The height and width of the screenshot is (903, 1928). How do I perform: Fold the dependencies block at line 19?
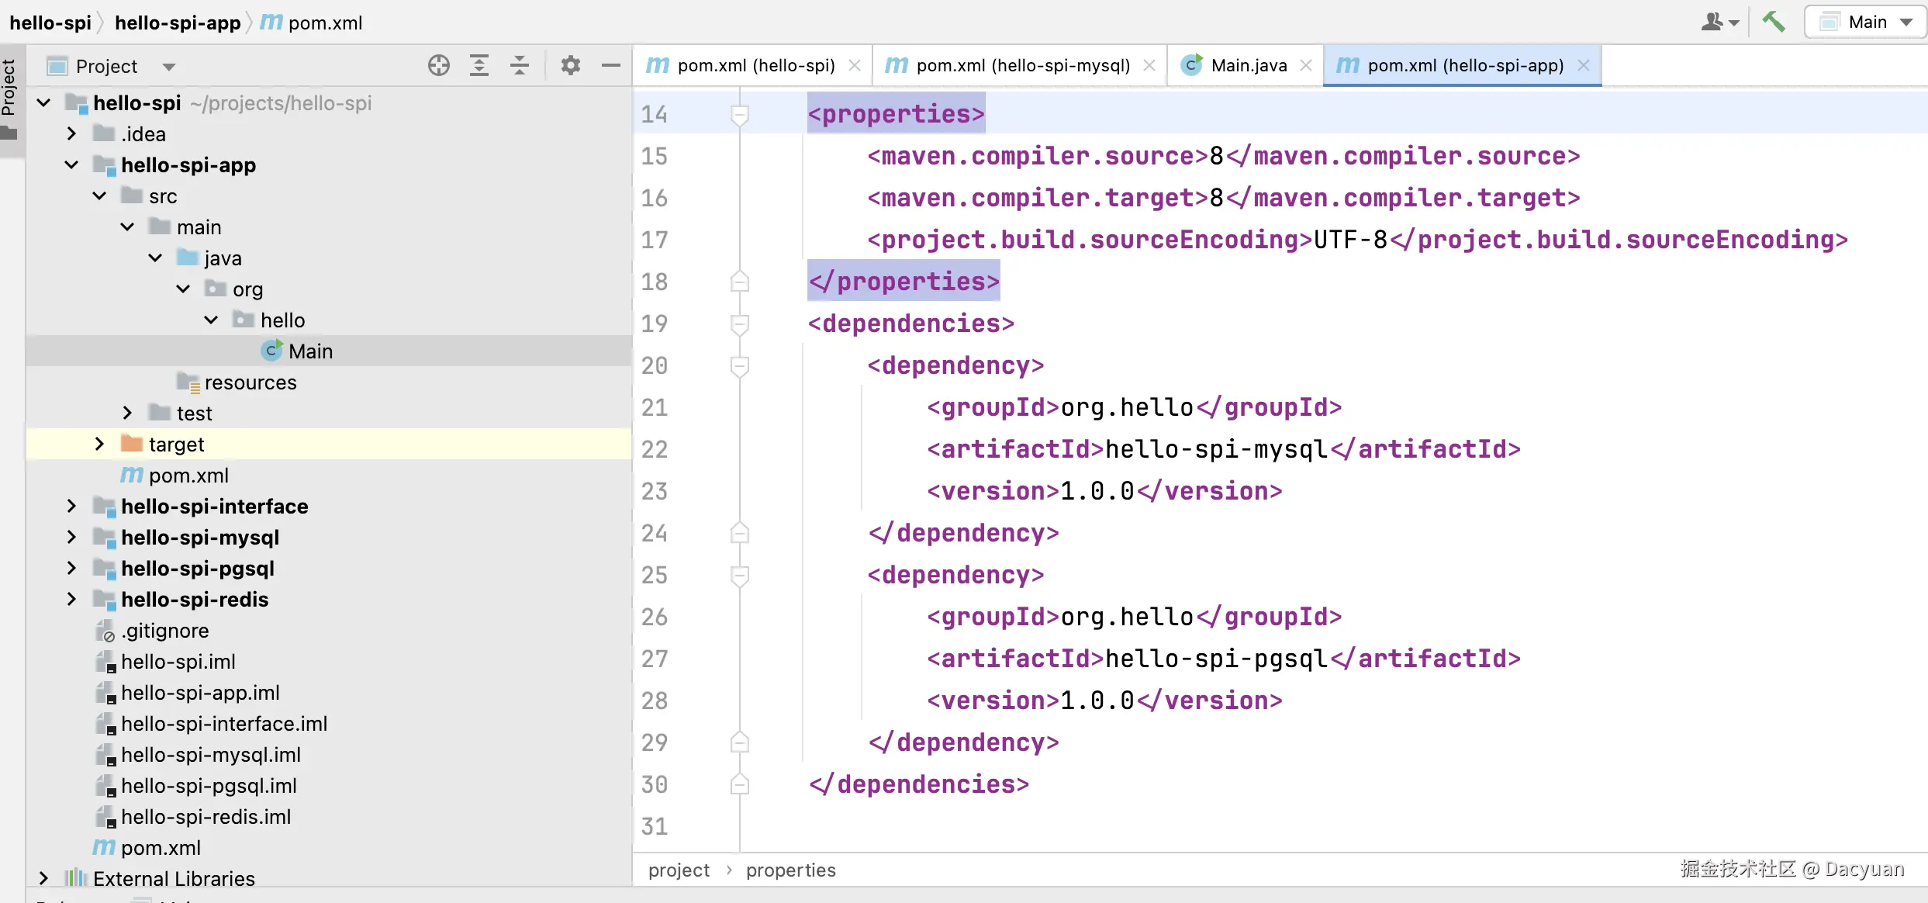[740, 323]
